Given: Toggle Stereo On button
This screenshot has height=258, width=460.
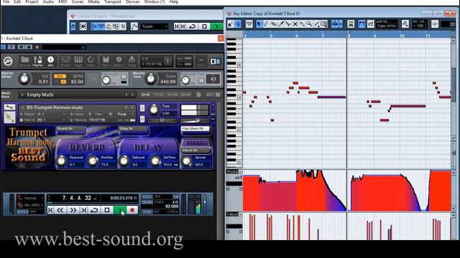Looking at the screenshot, I should coord(195,150).
